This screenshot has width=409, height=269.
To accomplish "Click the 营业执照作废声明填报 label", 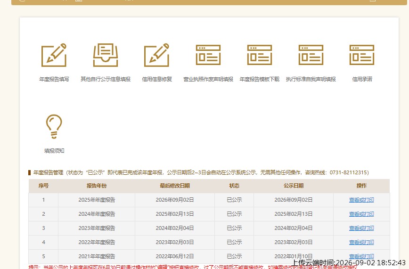I will (208, 79).
